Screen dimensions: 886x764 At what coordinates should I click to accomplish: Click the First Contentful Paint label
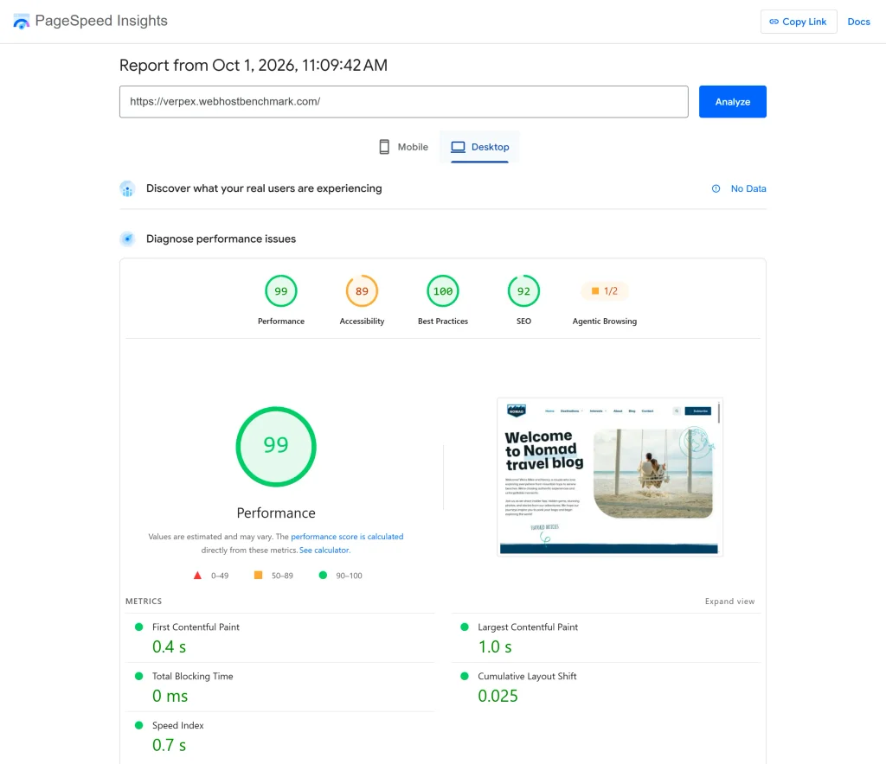[196, 627]
